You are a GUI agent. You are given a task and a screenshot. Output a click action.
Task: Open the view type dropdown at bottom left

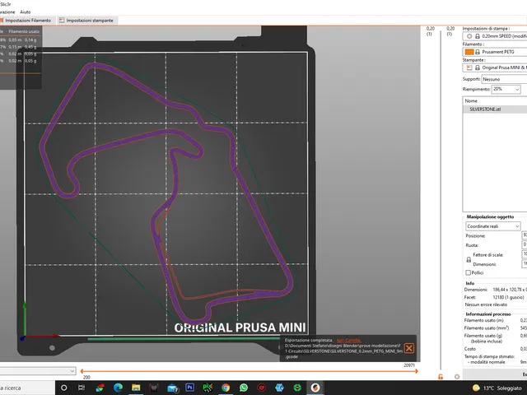click(x=38, y=371)
